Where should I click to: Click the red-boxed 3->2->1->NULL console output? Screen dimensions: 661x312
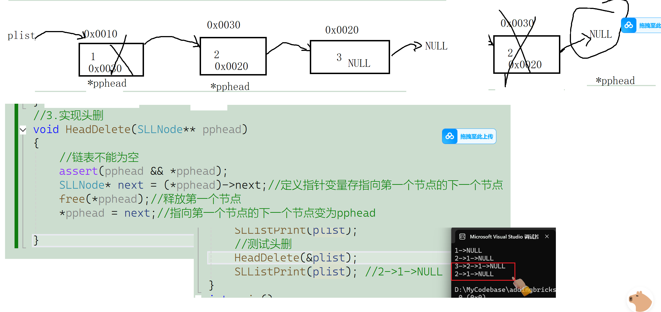[x=480, y=266]
